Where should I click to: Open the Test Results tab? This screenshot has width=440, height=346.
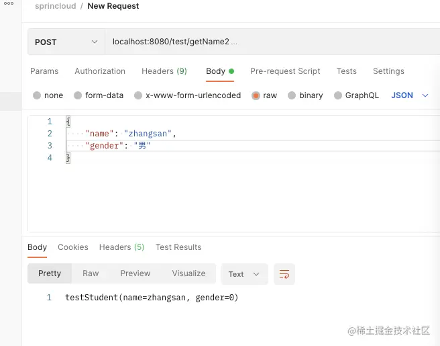tap(178, 247)
